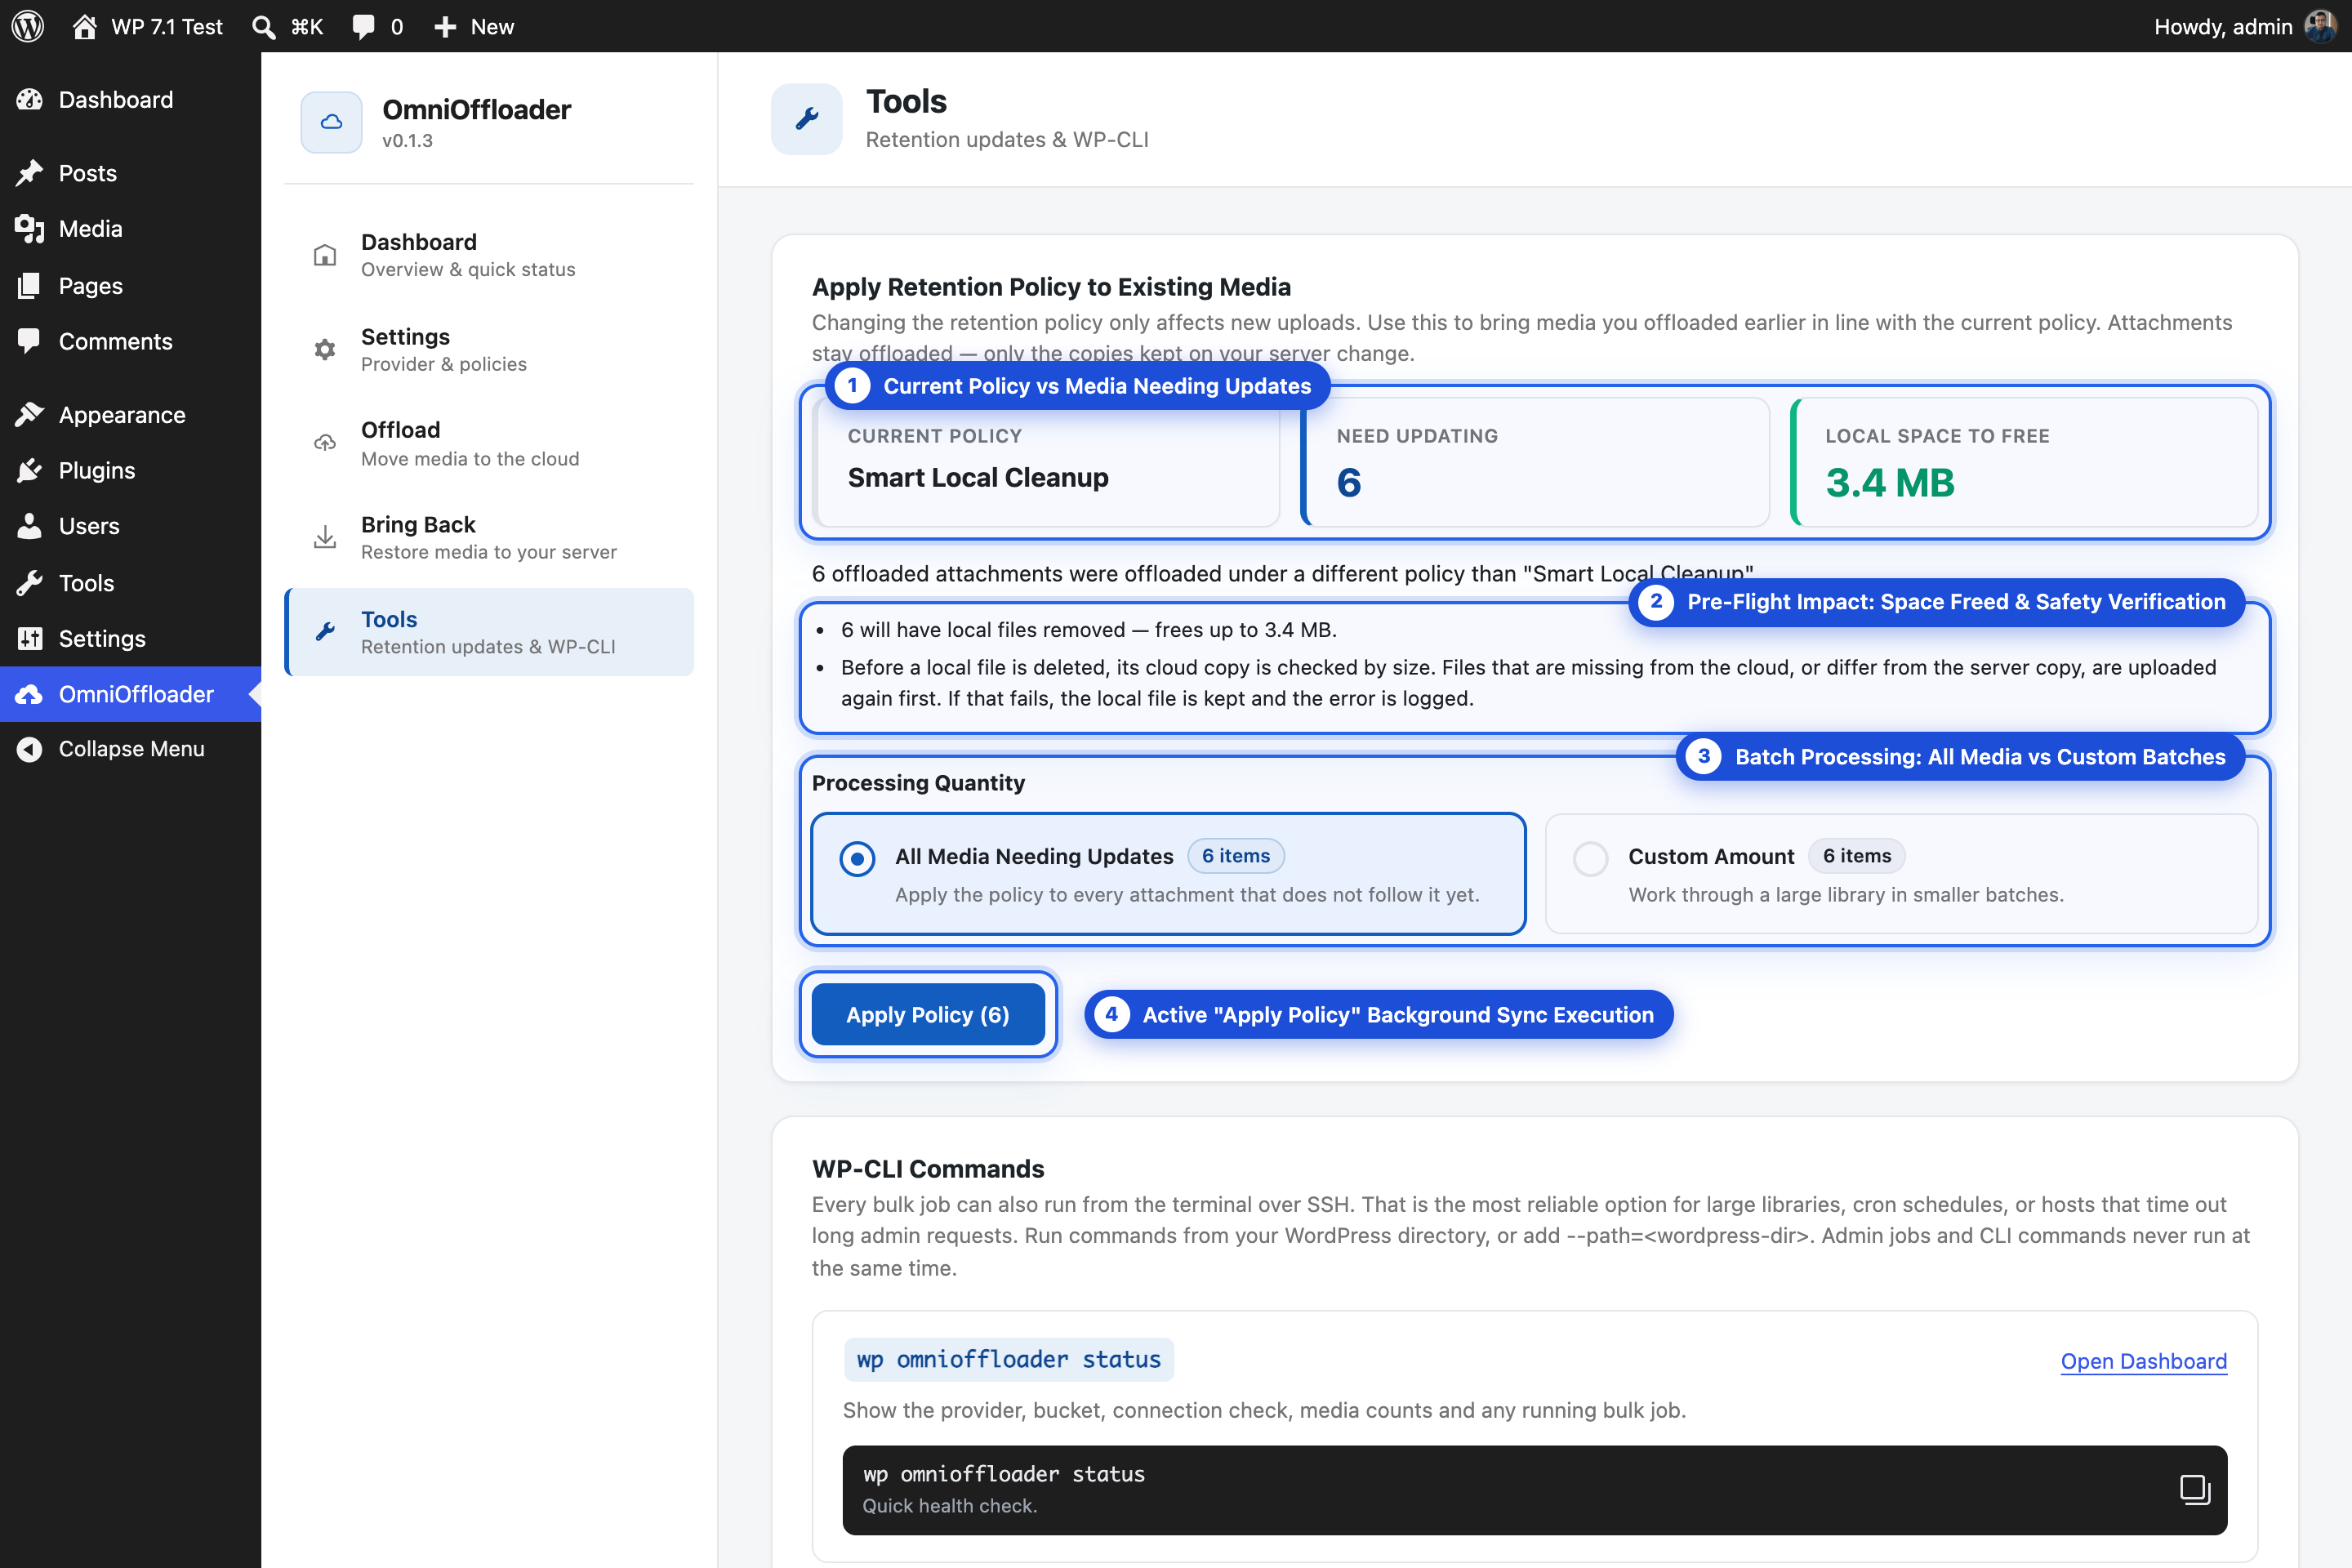Open the ⌘K search icon in admin bar

(x=264, y=27)
